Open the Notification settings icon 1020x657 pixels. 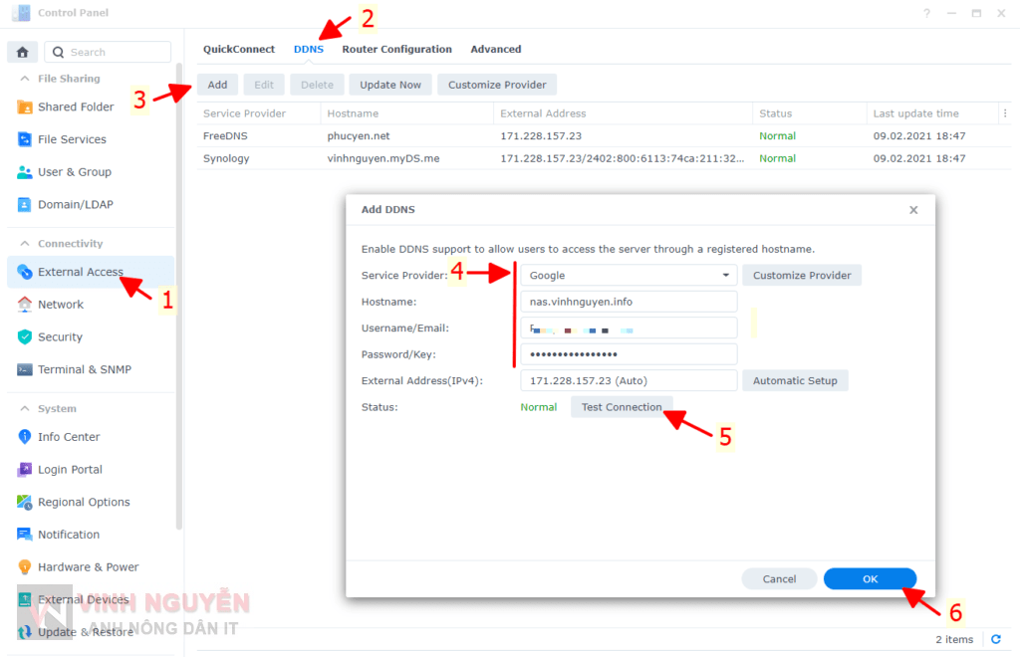point(25,535)
